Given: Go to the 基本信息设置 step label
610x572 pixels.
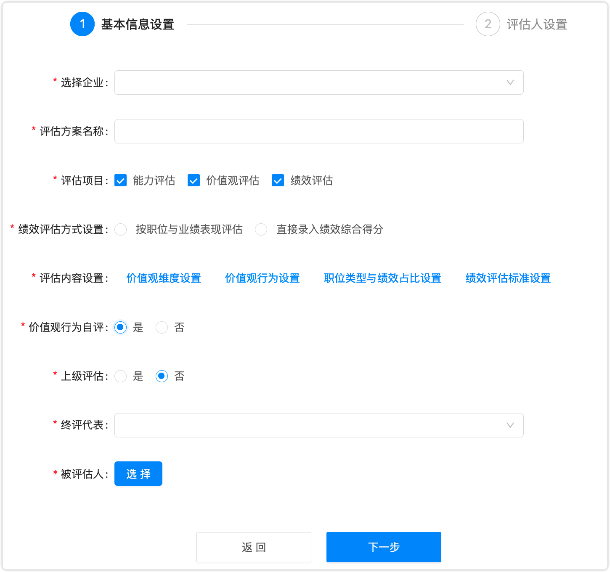Looking at the screenshot, I should point(138,24).
